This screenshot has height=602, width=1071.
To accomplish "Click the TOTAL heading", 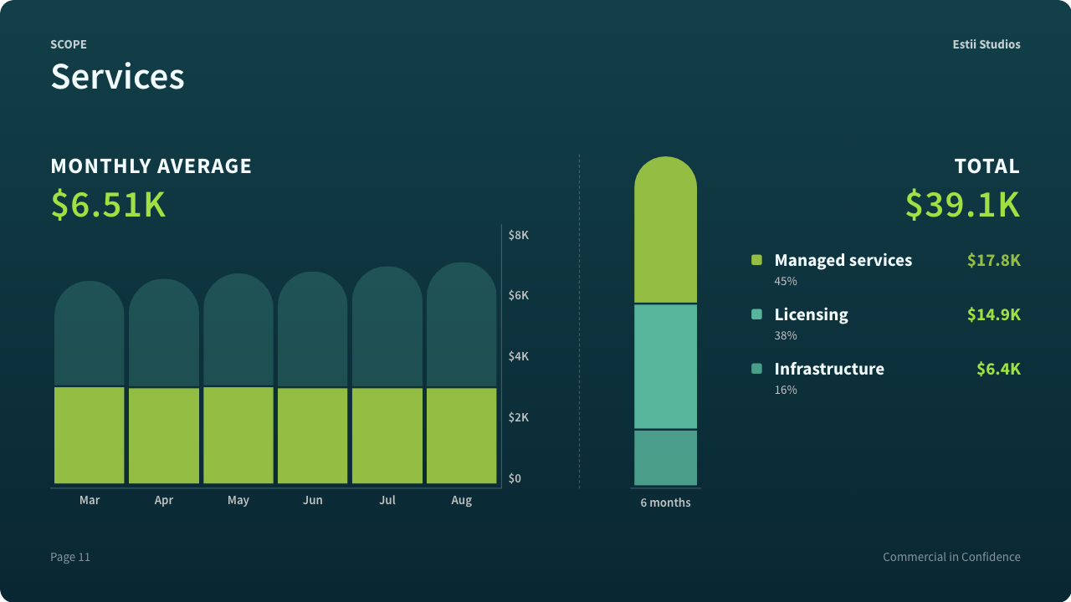I will point(987,166).
